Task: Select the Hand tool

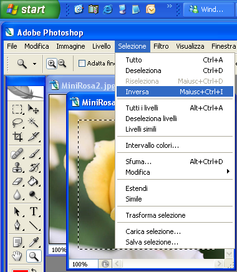Action: [17, 256]
